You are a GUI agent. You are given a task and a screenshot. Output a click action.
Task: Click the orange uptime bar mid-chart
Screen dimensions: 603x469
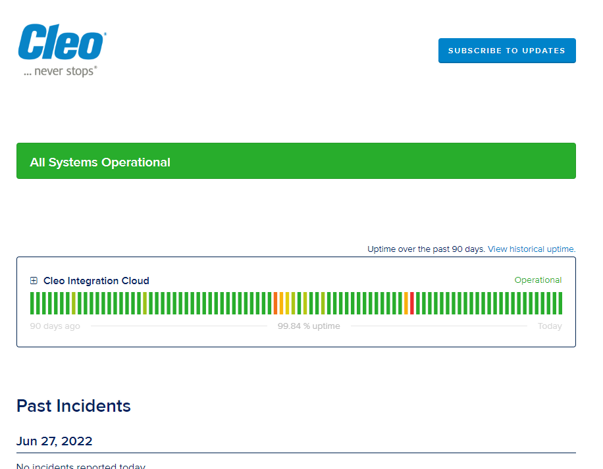(x=275, y=303)
